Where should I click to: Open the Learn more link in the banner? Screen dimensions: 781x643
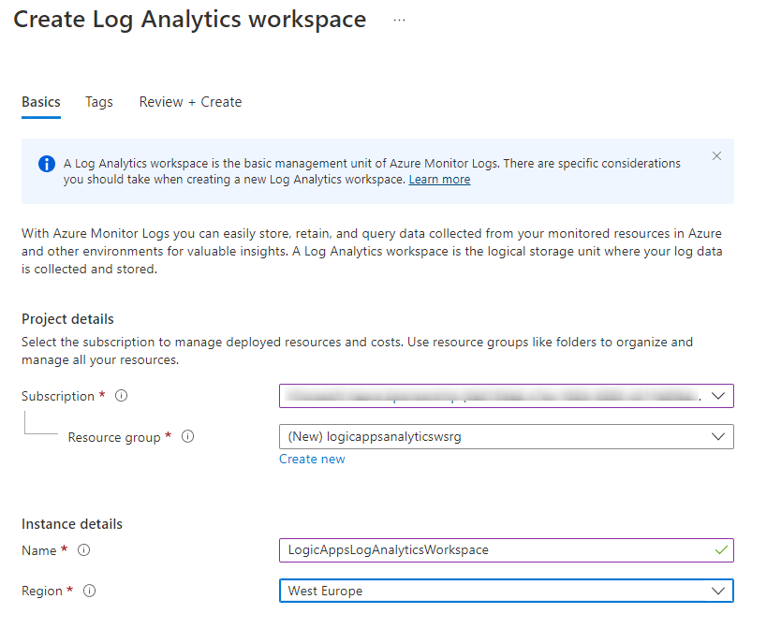pyautogui.click(x=439, y=180)
